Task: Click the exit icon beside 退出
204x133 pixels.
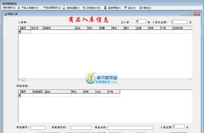Action: tap(125, 8)
